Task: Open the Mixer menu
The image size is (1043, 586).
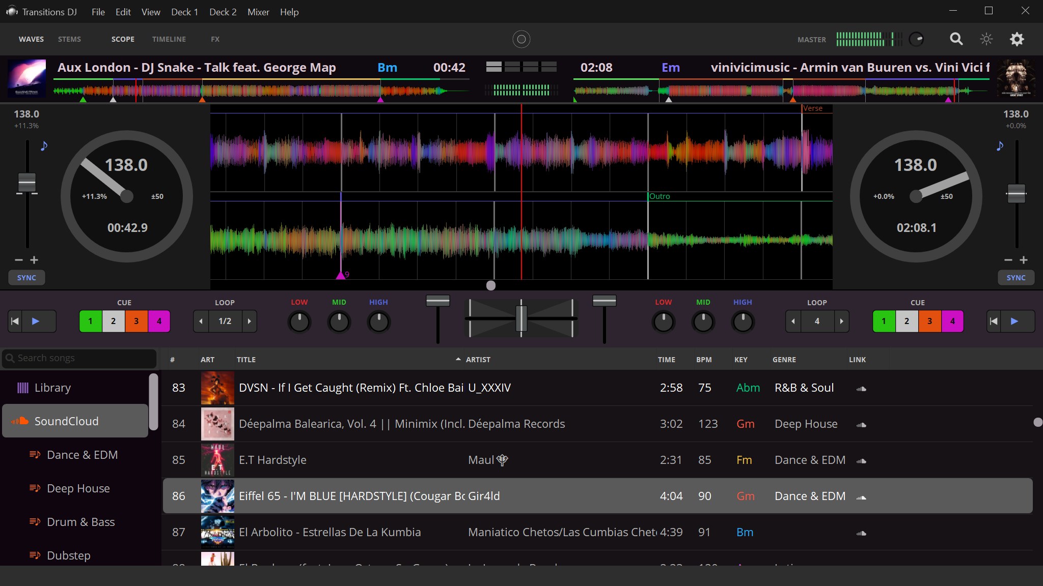Action: (258, 12)
